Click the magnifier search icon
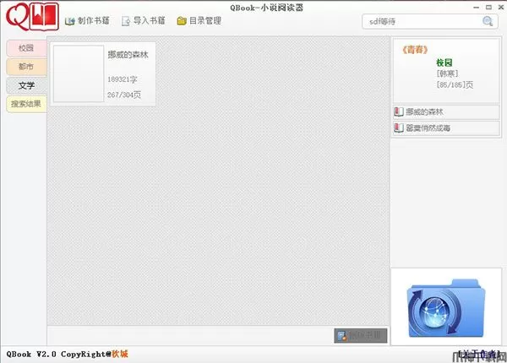This screenshot has width=507, height=363. coord(488,21)
